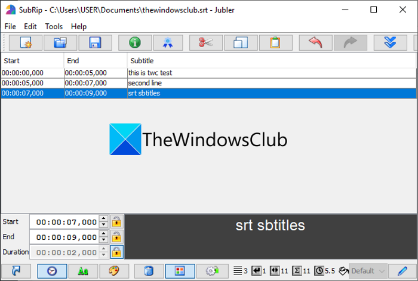Save file using floppy disk icon

click(95, 42)
